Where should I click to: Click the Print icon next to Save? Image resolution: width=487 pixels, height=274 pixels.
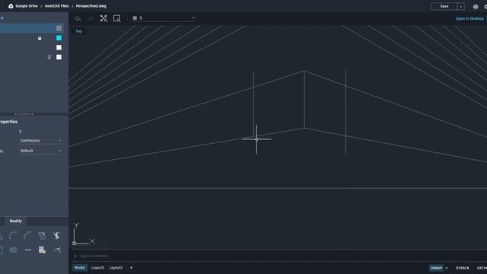point(476,6)
